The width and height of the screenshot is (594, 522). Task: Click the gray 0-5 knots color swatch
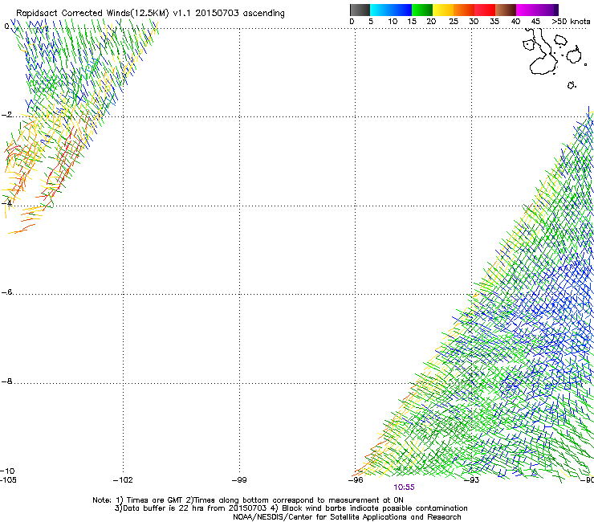tap(360, 10)
